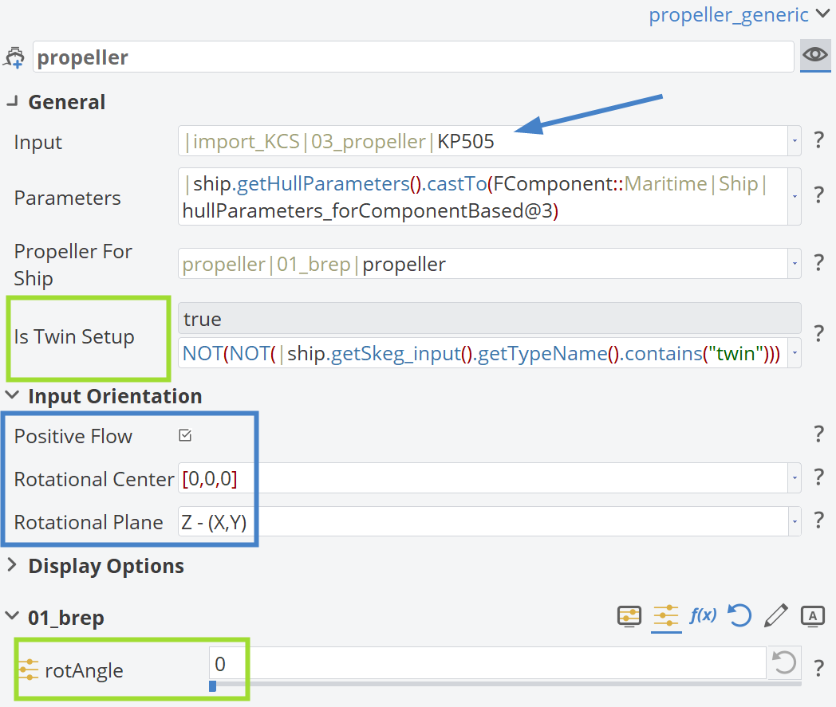
Task: Click the f(x) functions icon
Action: click(703, 615)
